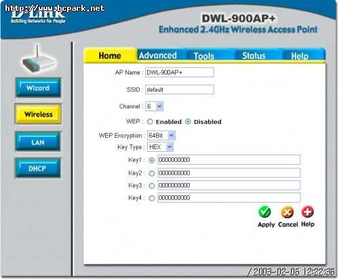Click the green Apply checkmark icon
This screenshot has width=339, height=280.
click(x=264, y=212)
